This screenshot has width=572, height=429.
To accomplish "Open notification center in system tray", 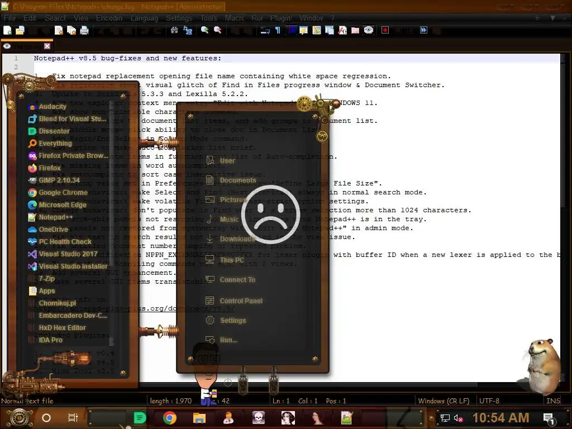I will 549,418.
